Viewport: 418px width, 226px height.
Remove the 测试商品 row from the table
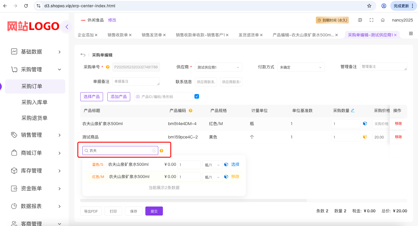tap(398, 137)
